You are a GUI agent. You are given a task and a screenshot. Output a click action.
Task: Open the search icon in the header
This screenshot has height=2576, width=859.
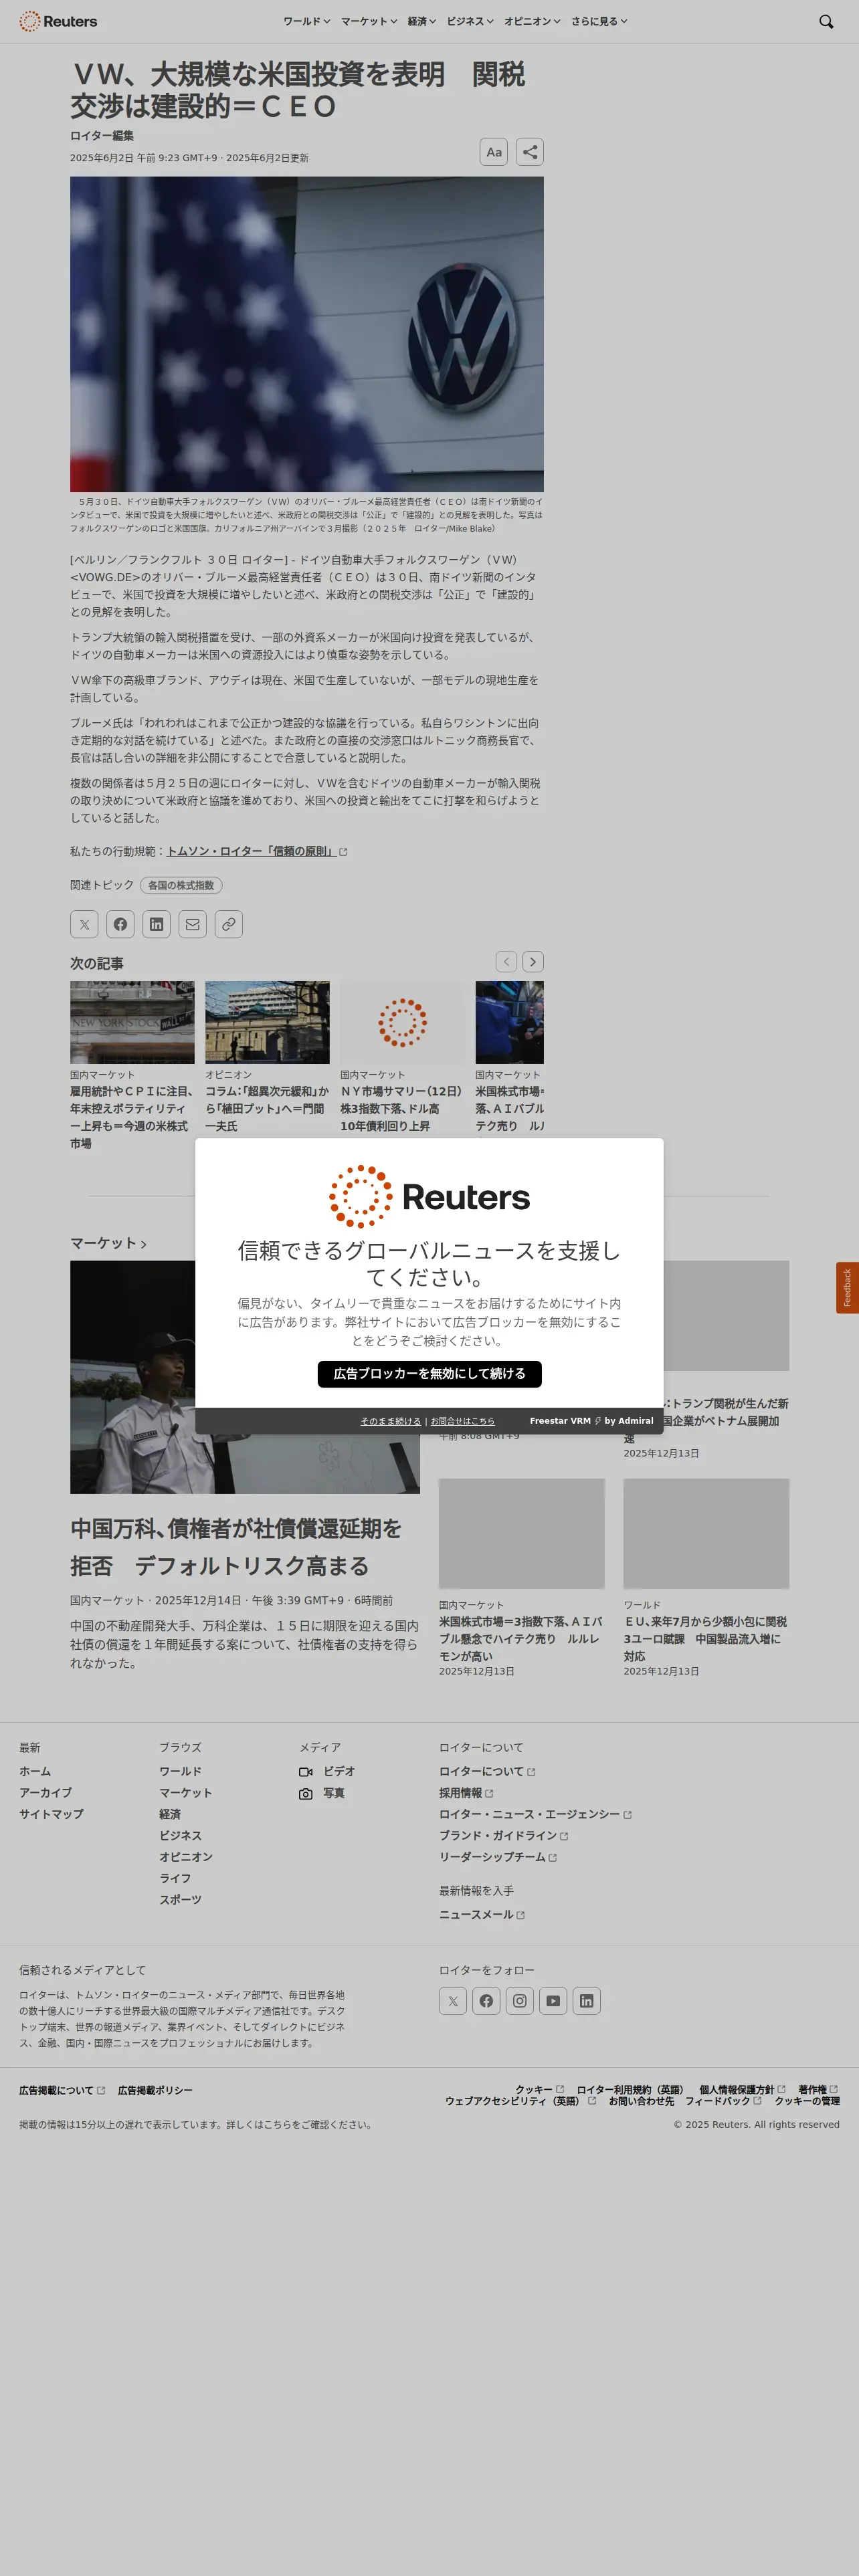[826, 21]
